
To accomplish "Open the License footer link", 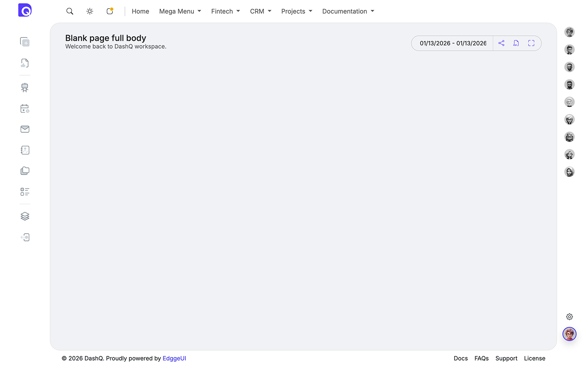I will [535, 359].
